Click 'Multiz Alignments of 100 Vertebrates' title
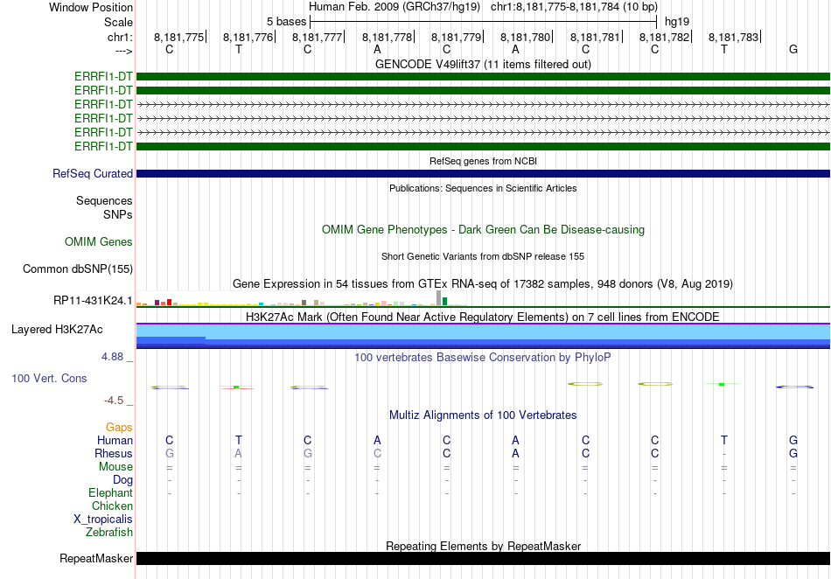The width and height of the screenshot is (831, 579). coord(483,415)
